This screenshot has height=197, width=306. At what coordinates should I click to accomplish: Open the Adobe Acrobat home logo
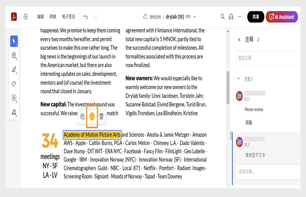tap(14, 17)
